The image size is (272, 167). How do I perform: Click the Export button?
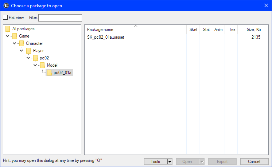[x=222, y=162]
